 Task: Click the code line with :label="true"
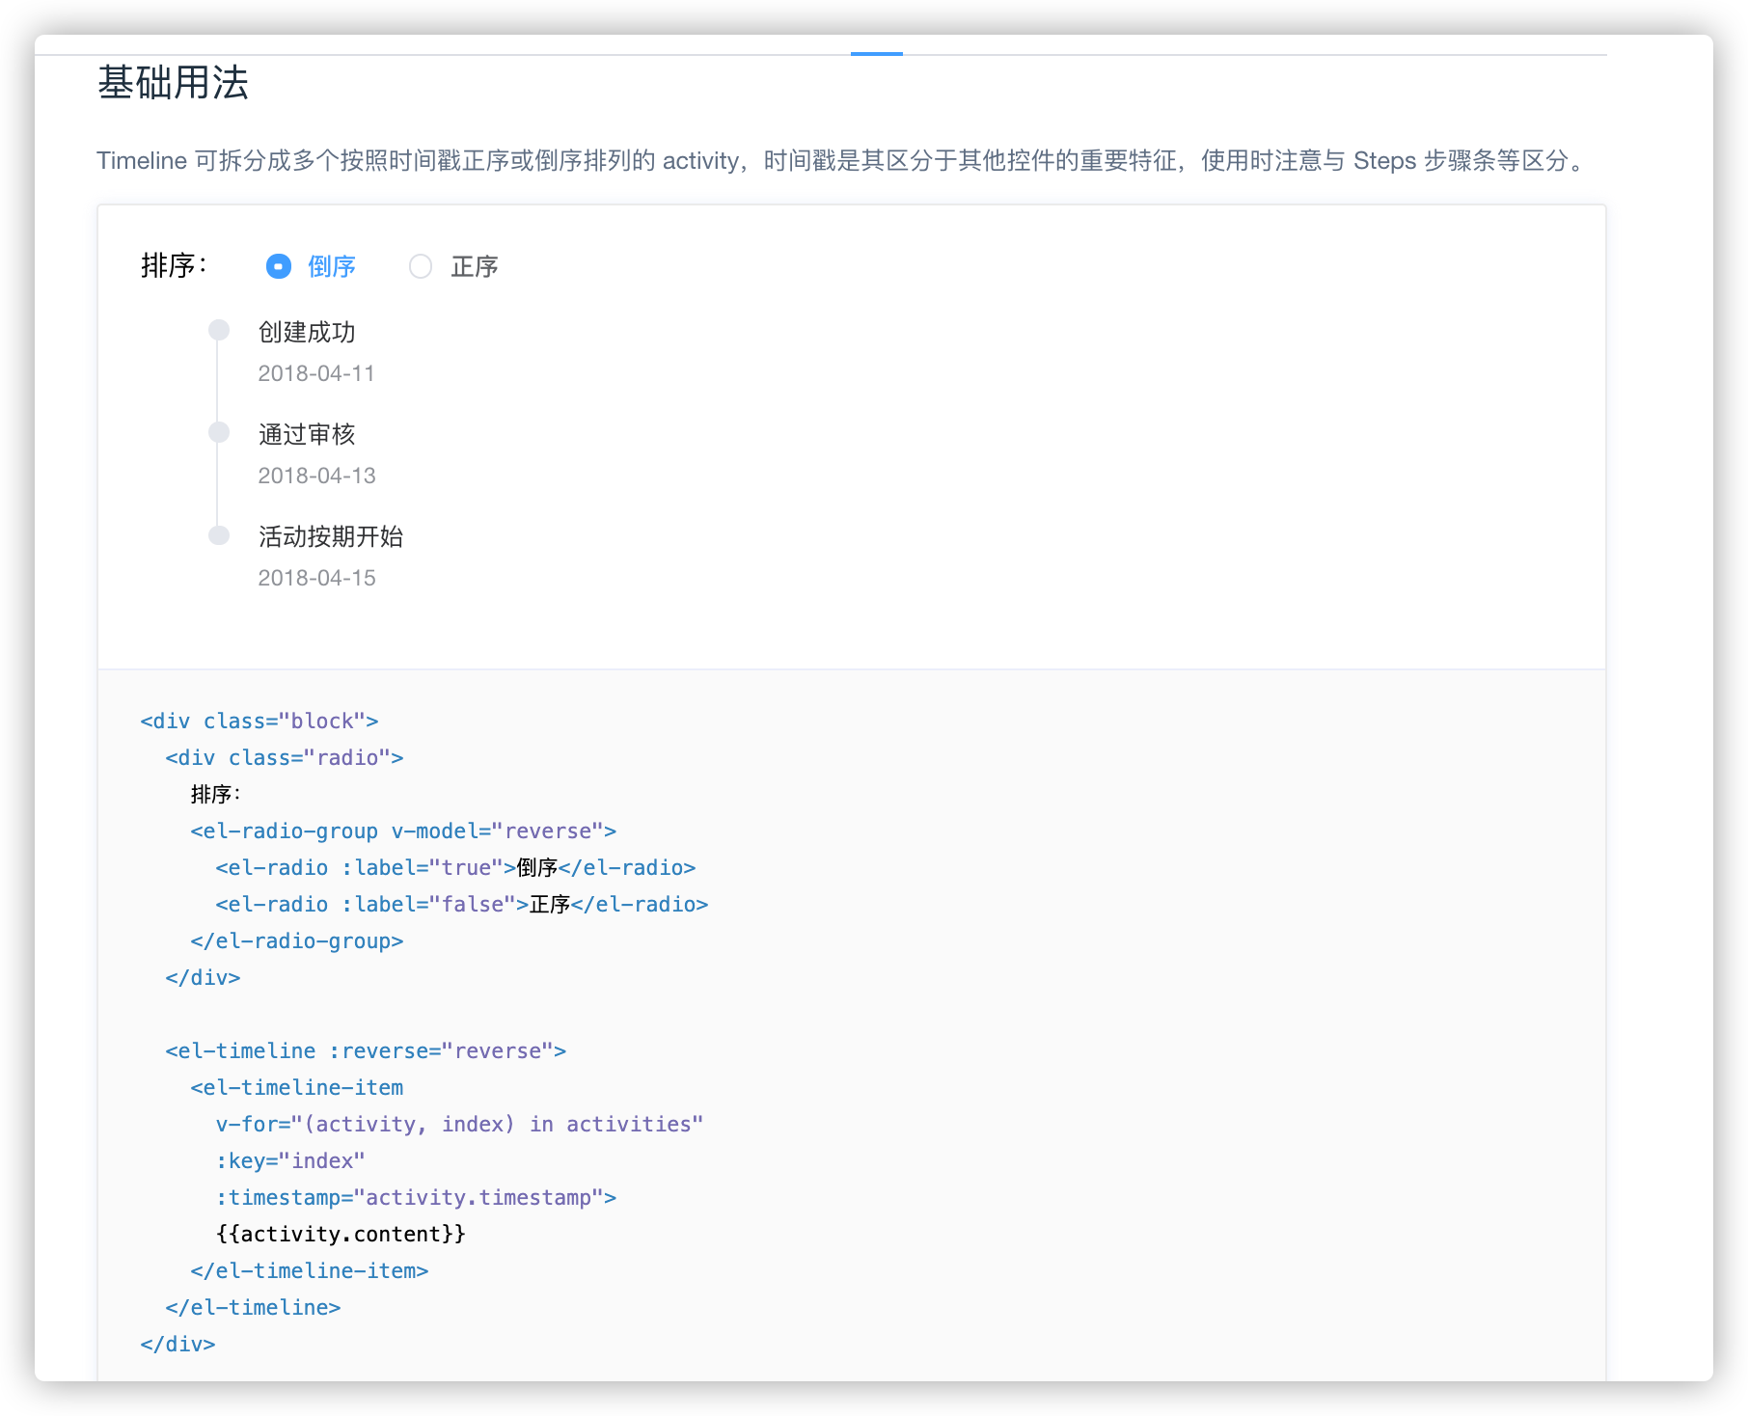tap(455, 867)
